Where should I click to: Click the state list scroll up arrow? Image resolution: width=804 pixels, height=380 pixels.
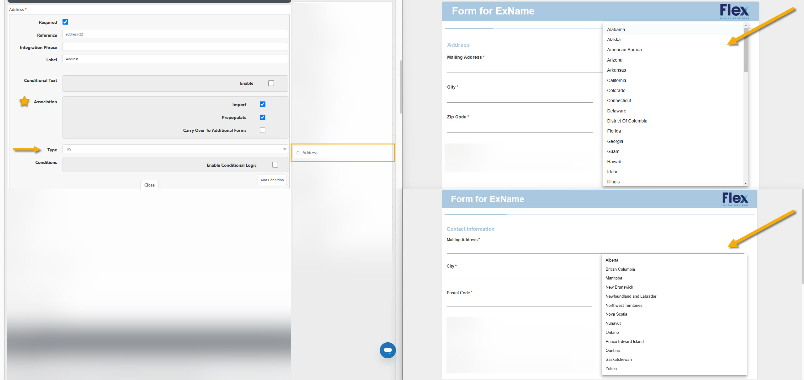[x=746, y=25]
